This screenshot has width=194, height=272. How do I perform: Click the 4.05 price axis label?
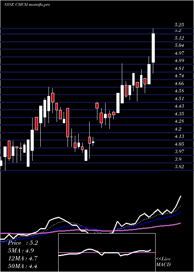click(x=179, y=144)
